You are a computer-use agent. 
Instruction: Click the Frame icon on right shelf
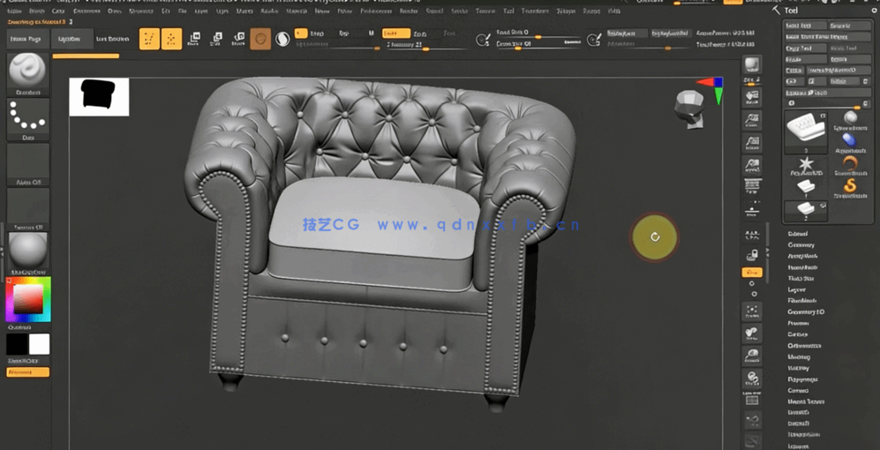pyautogui.click(x=752, y=313)
